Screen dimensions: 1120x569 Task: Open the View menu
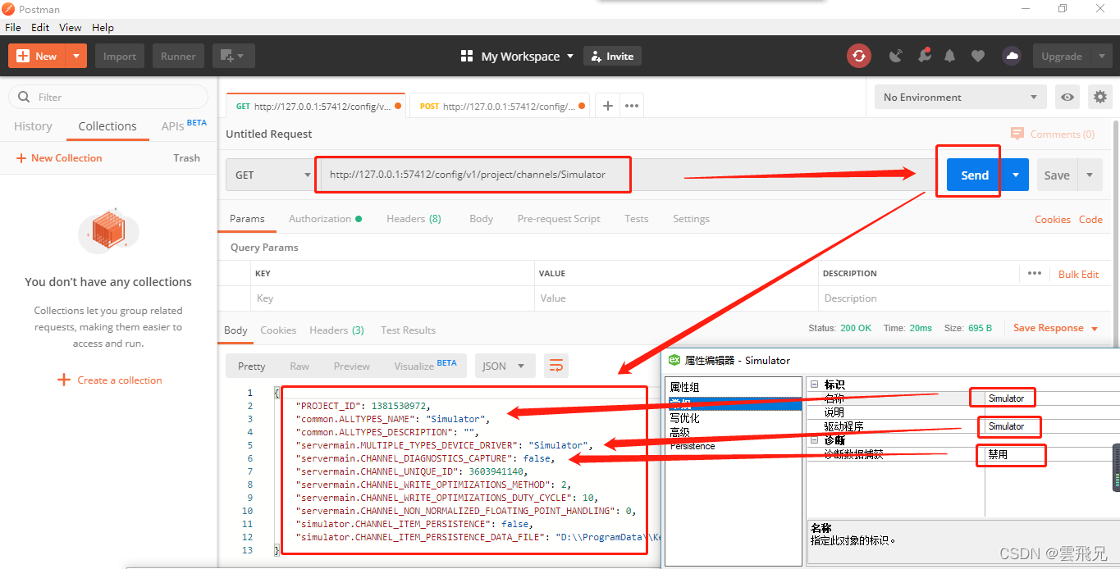coord(71,27)
